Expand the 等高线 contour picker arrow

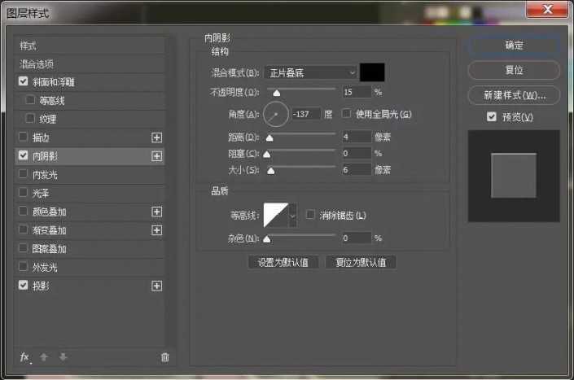click(293, 215)
